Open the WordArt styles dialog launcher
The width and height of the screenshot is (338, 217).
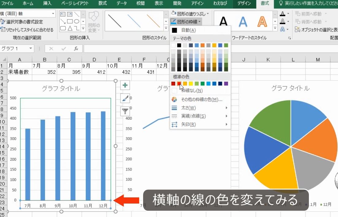(290, 38)
